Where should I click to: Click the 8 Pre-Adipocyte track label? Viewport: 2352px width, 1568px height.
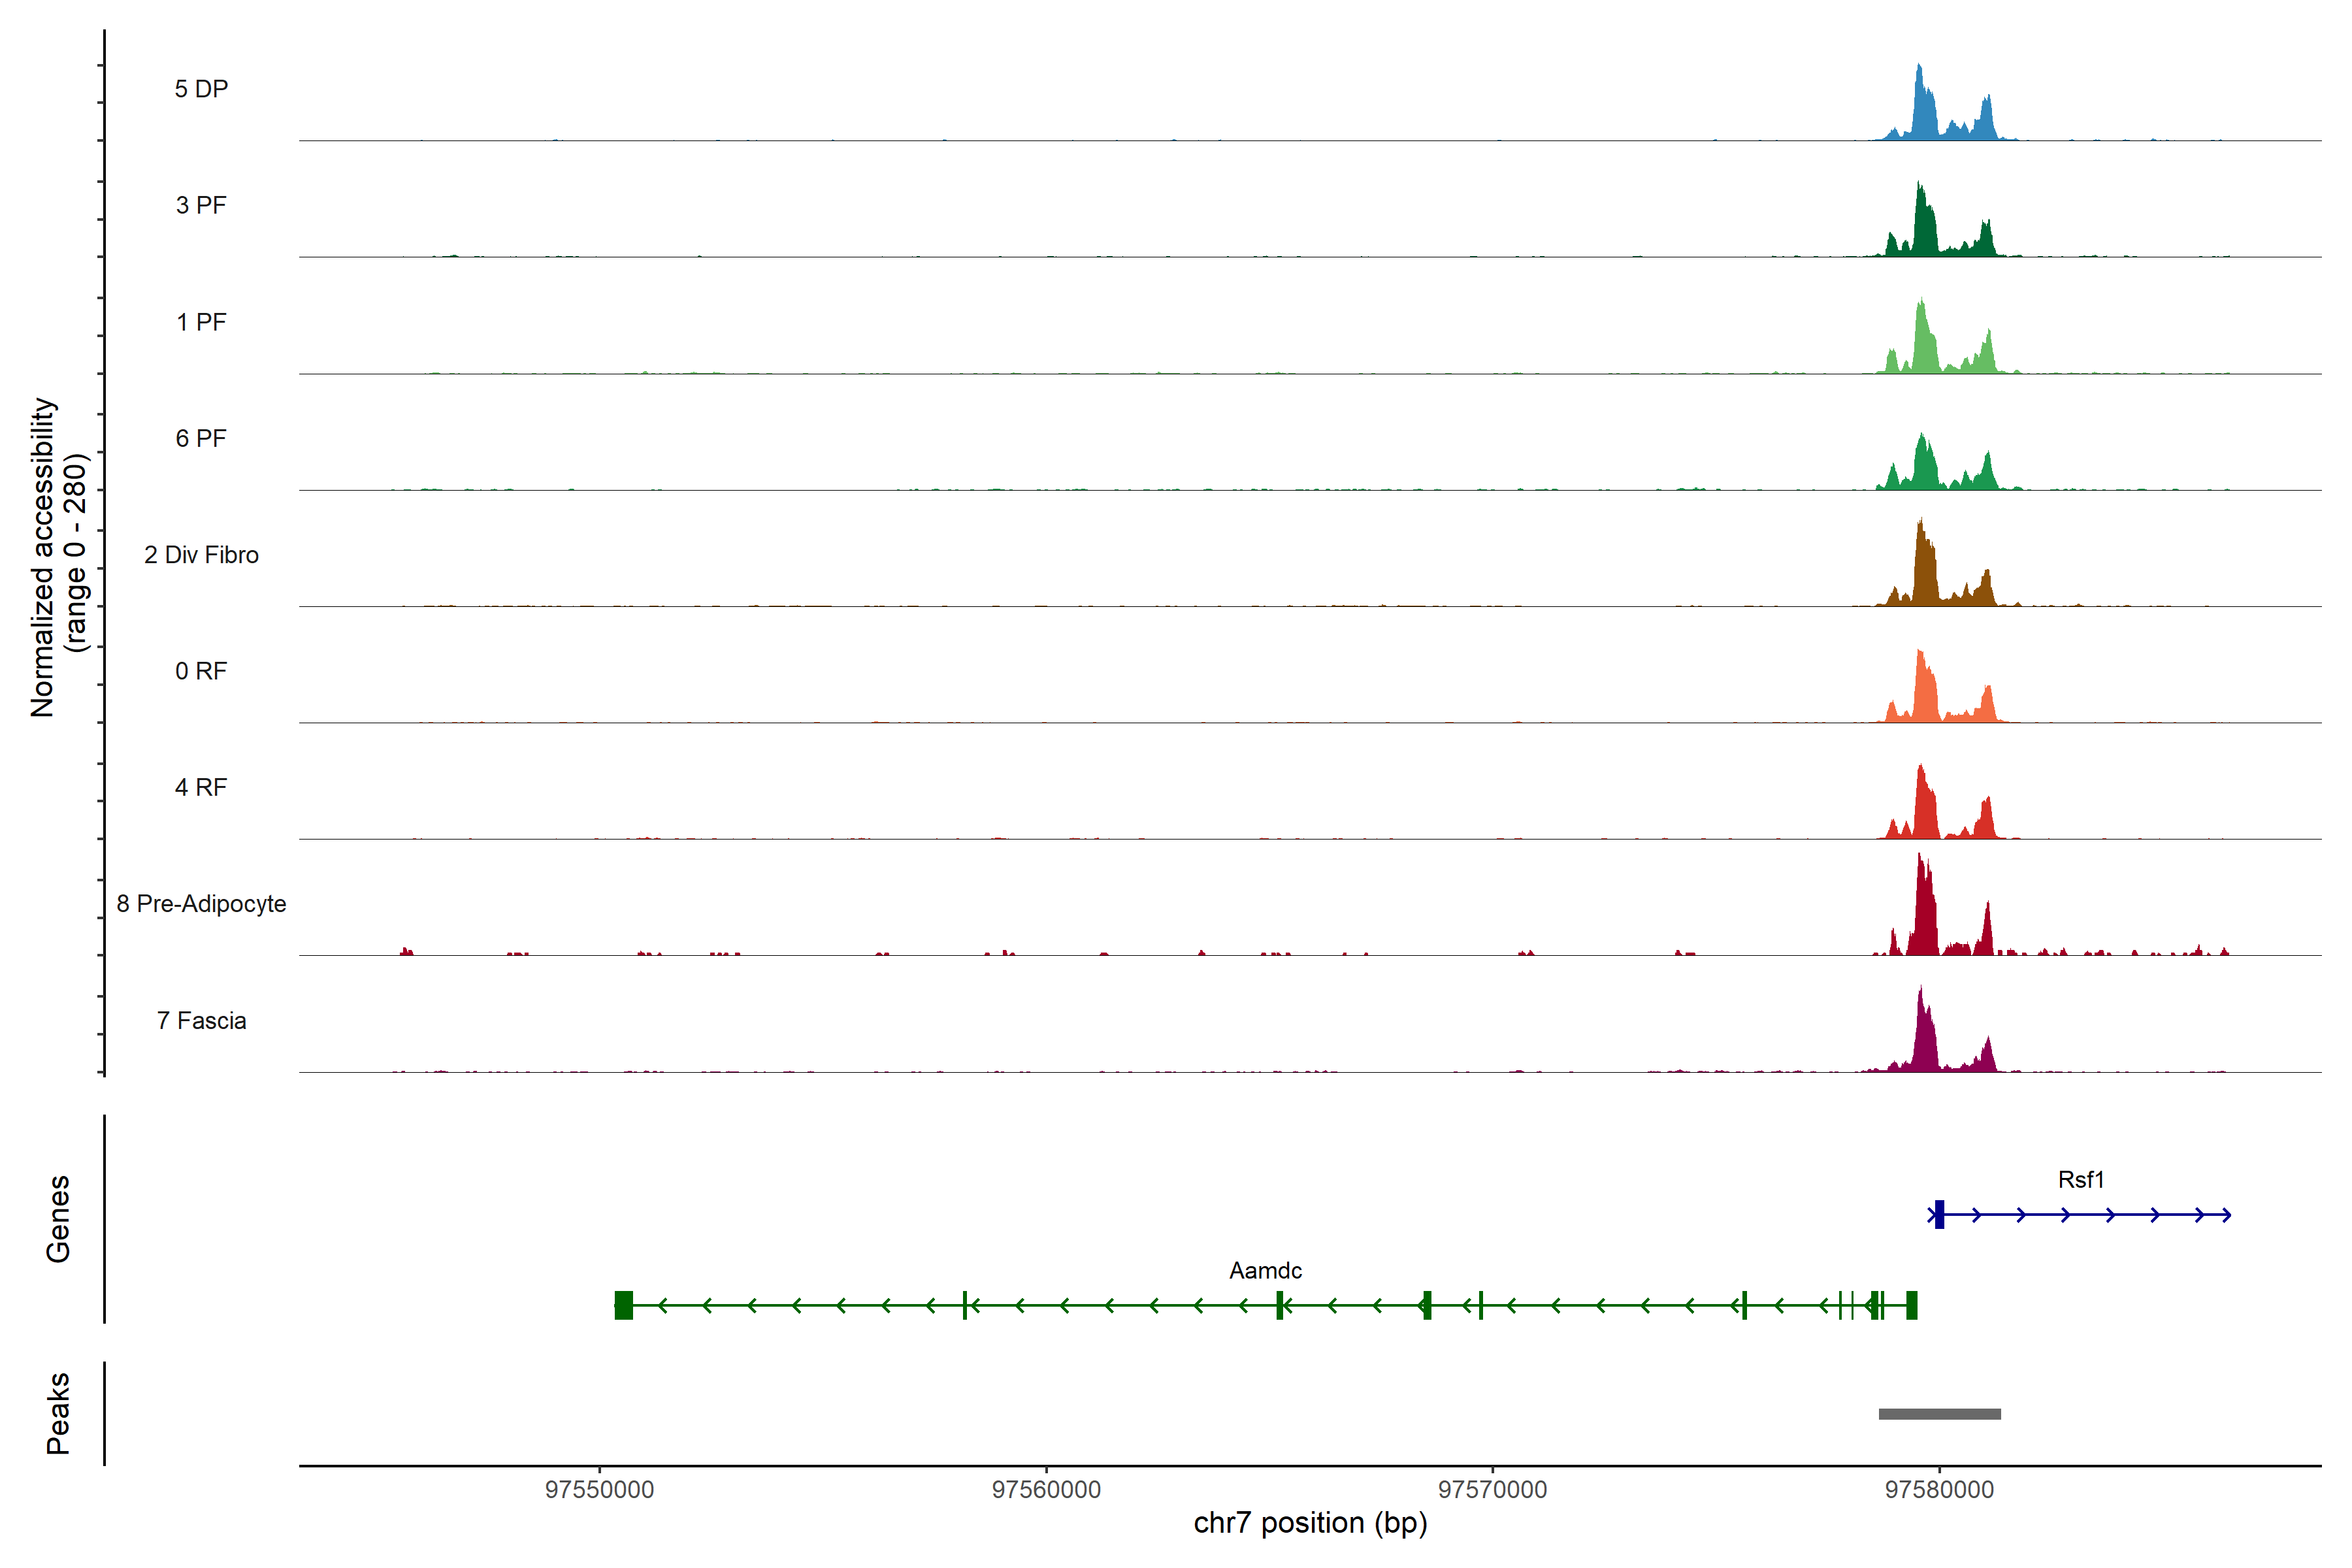click(x=201, y=904)
